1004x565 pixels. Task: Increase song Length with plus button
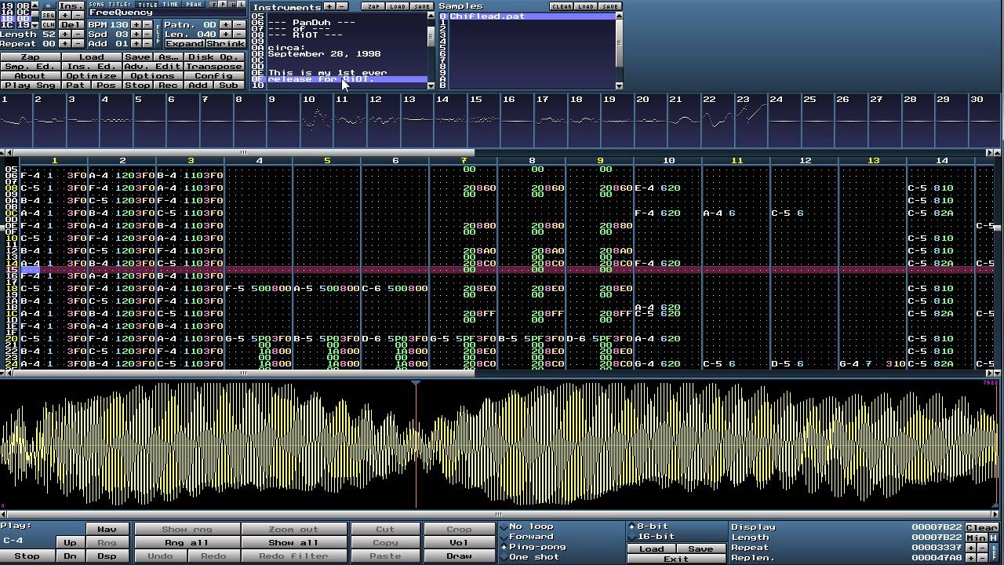(x=65, y=35)
